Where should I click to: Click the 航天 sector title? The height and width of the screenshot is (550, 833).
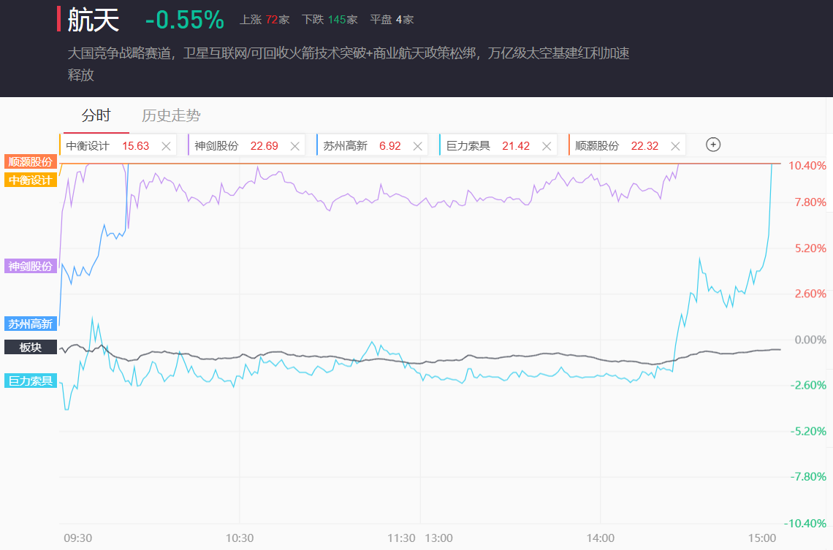point(93,20)
